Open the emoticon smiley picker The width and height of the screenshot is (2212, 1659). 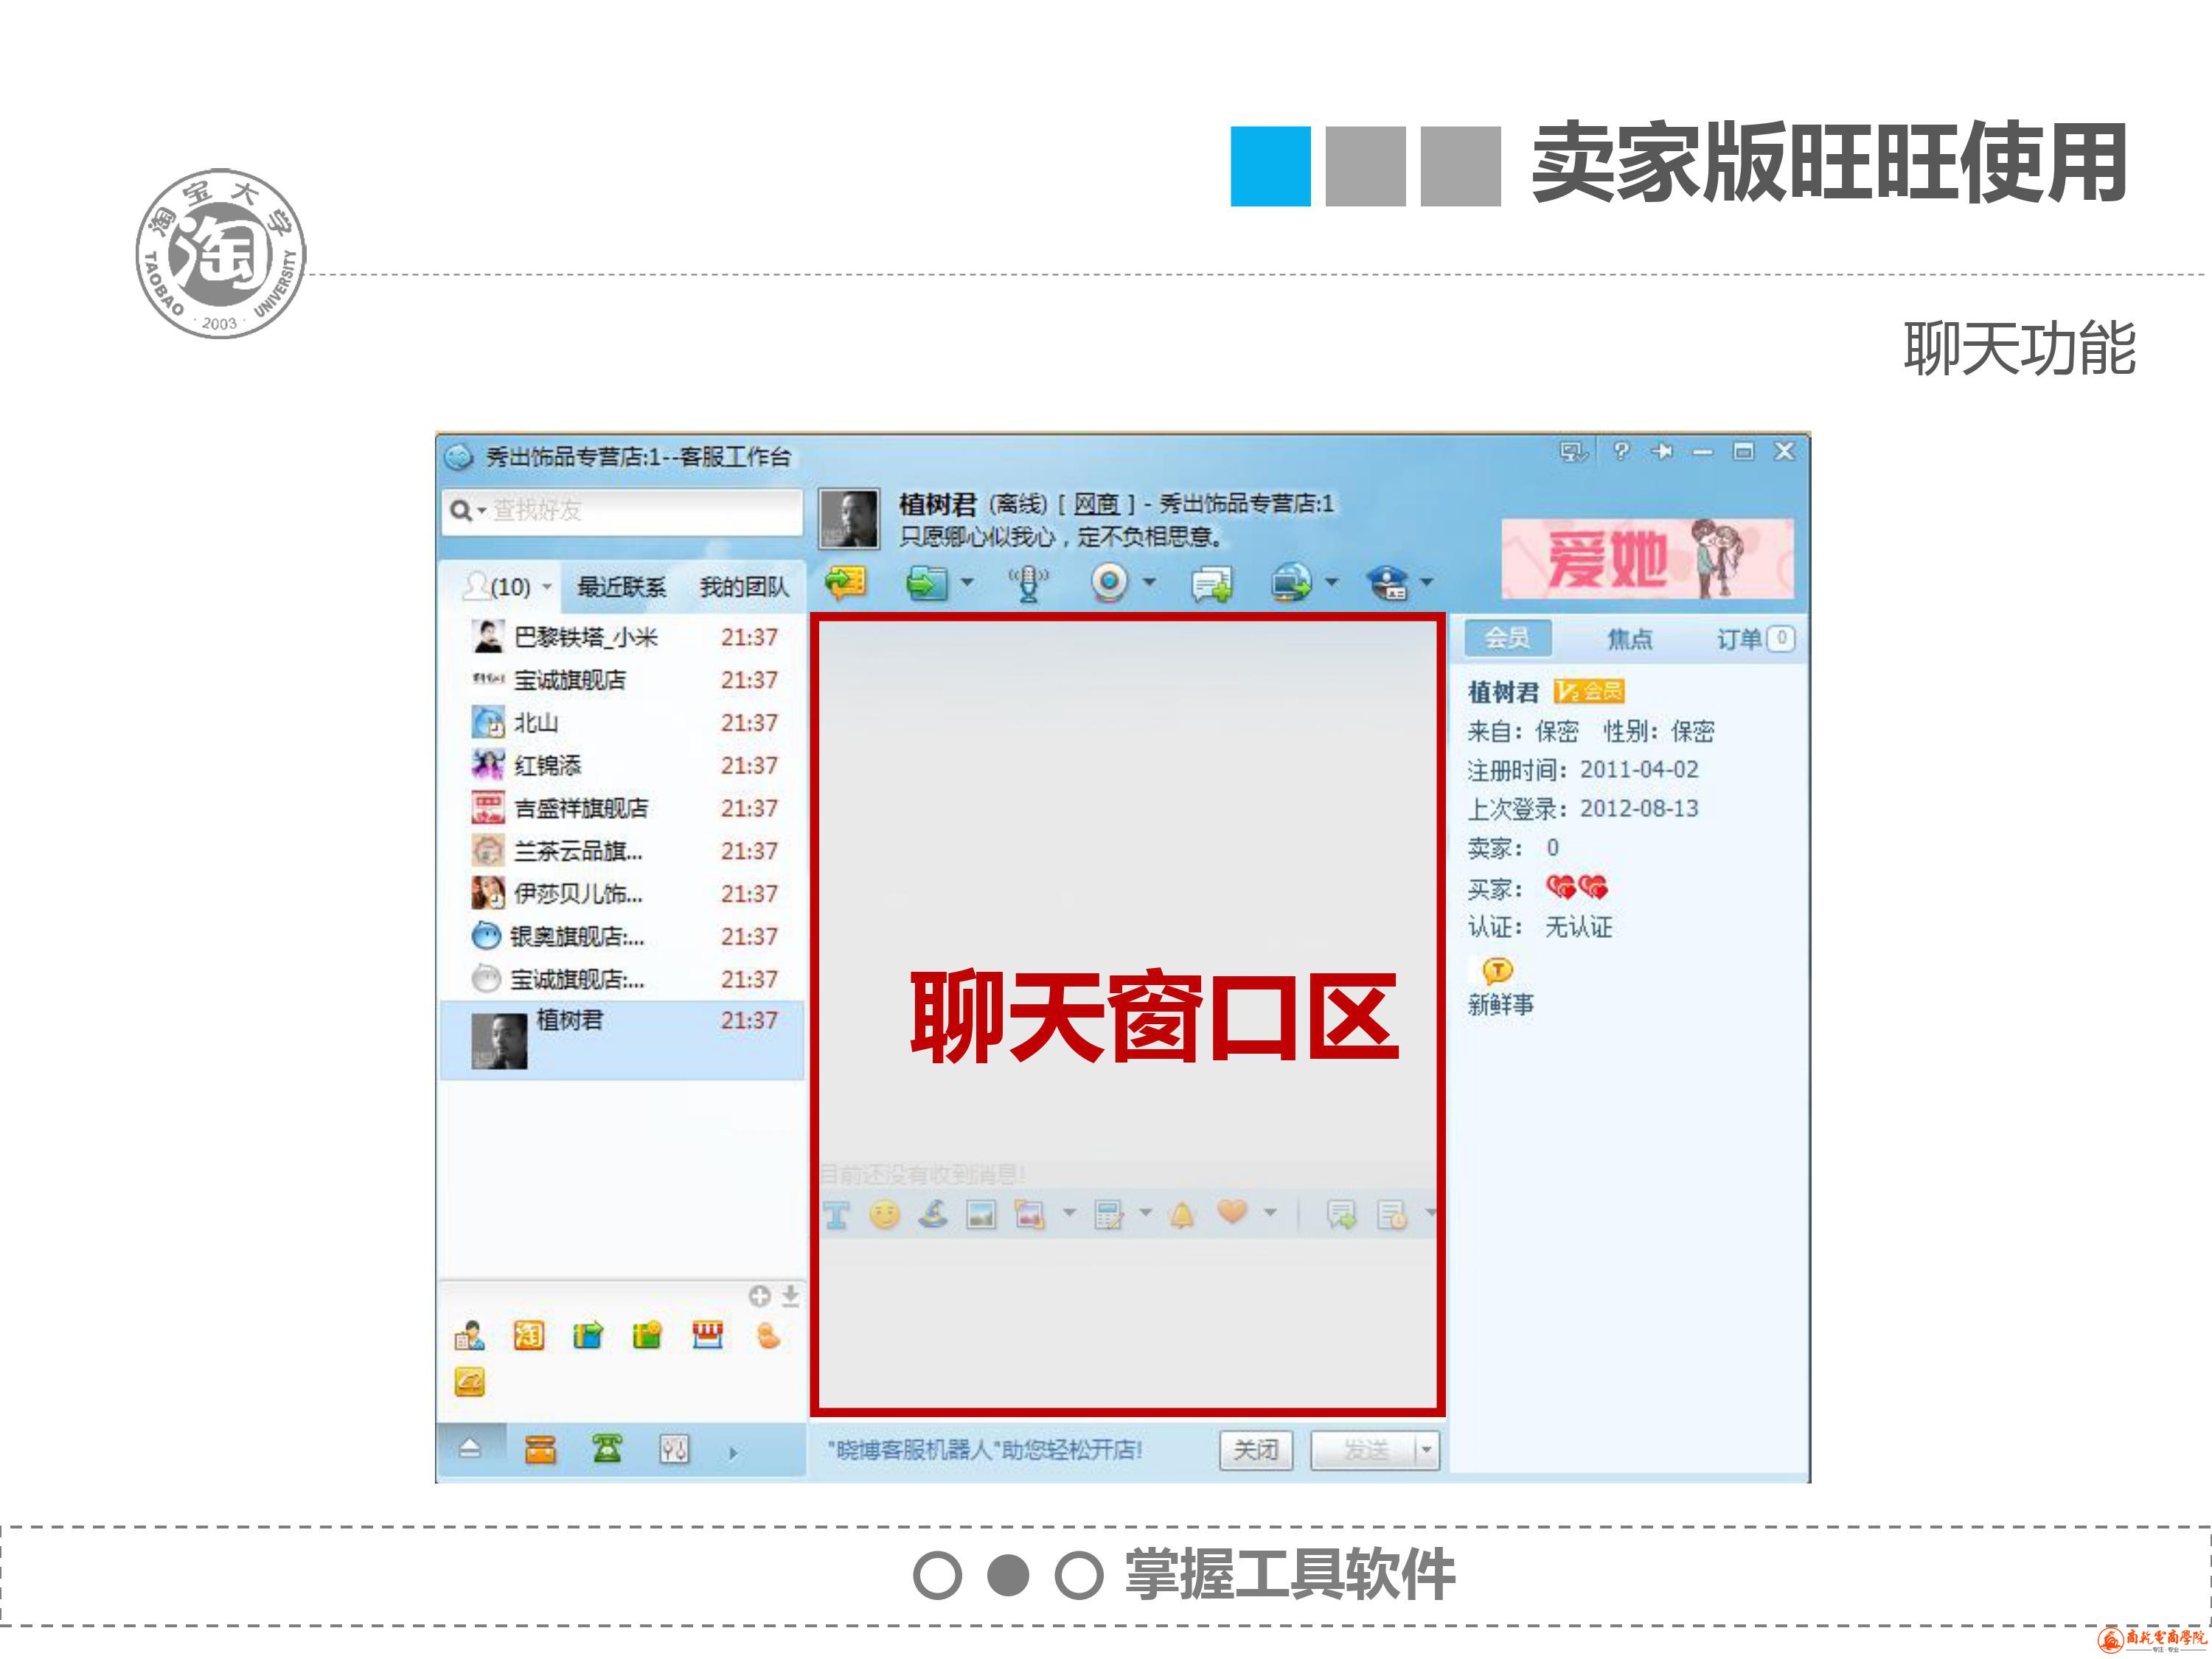point(884,1215)
